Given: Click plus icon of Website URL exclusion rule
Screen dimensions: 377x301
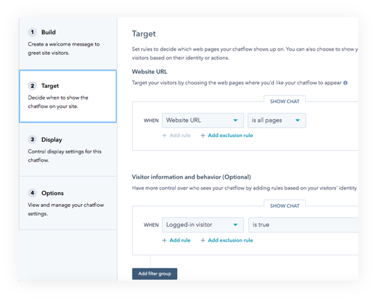Looking at the screenshot, I should pos(203,136).
